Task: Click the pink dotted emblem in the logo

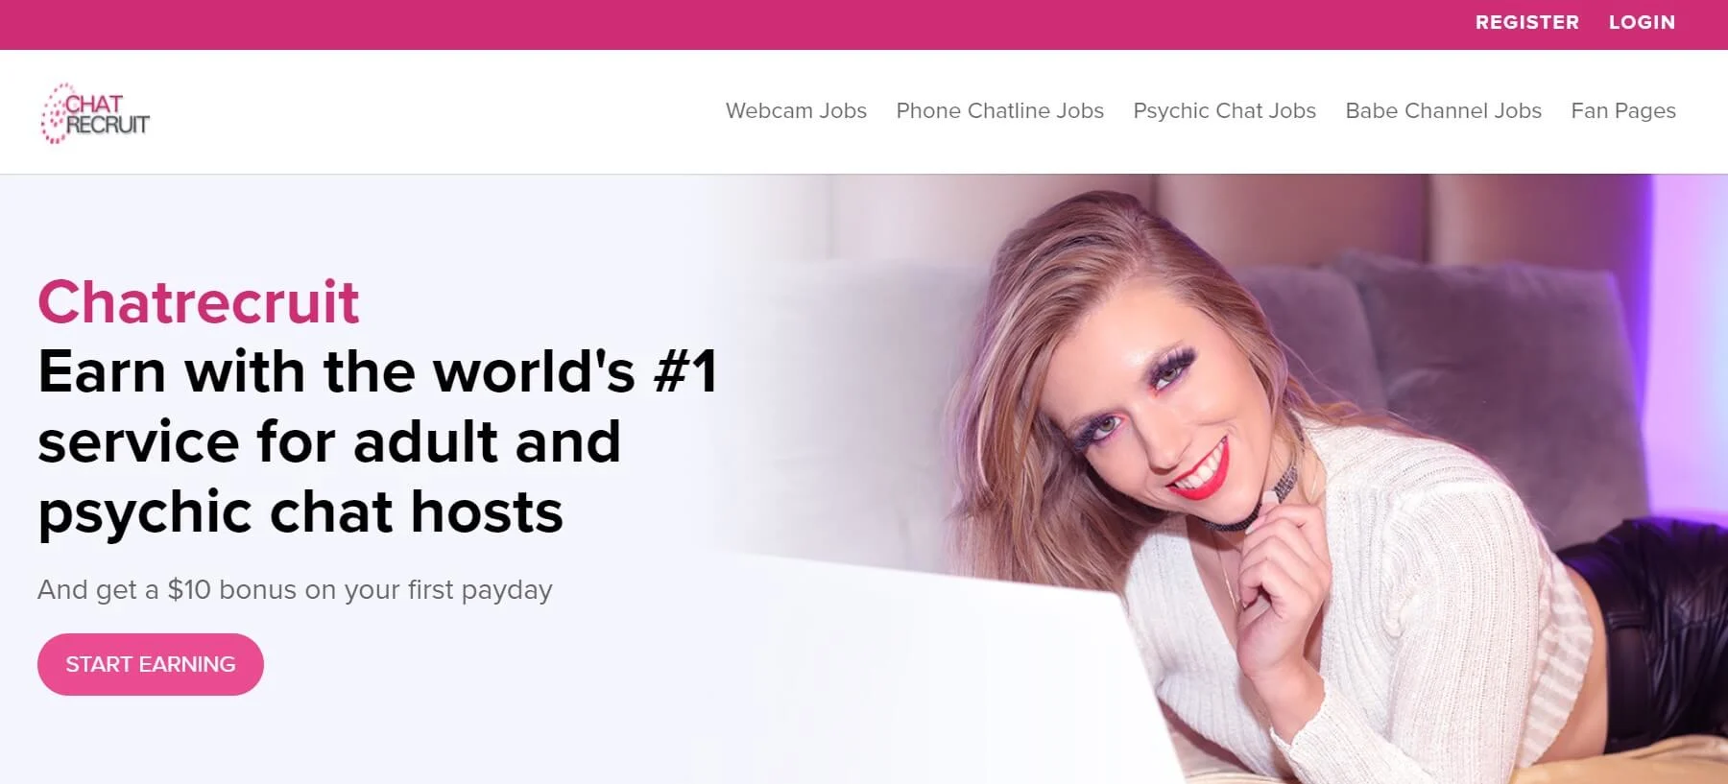Action: (54, 114)
